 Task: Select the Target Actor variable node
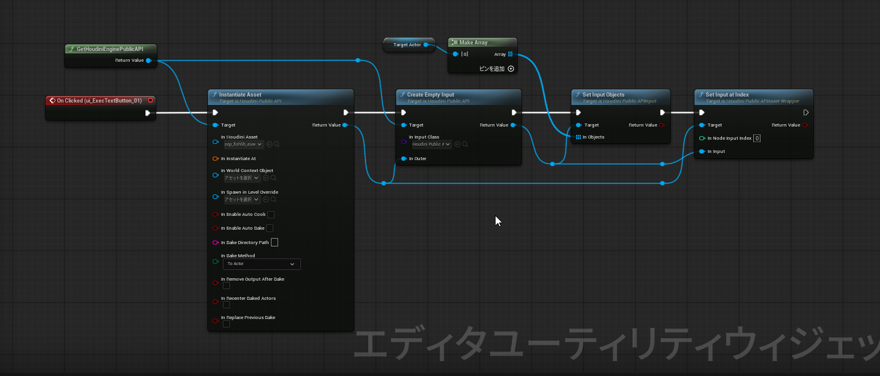407,45
